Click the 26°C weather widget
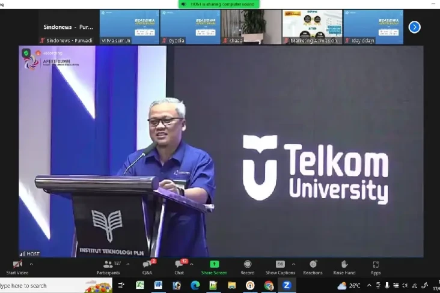The height and width of the screenshot is (293, 440). pyautogui.click(x=349, y=286)
